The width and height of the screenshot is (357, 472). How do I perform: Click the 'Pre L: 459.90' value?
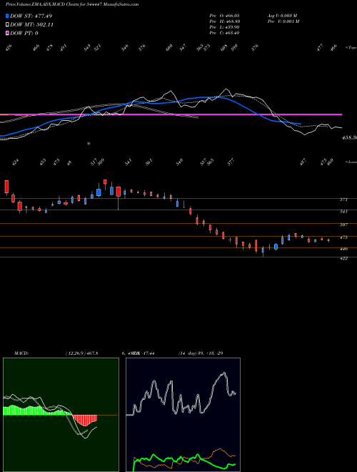[224, 27]
